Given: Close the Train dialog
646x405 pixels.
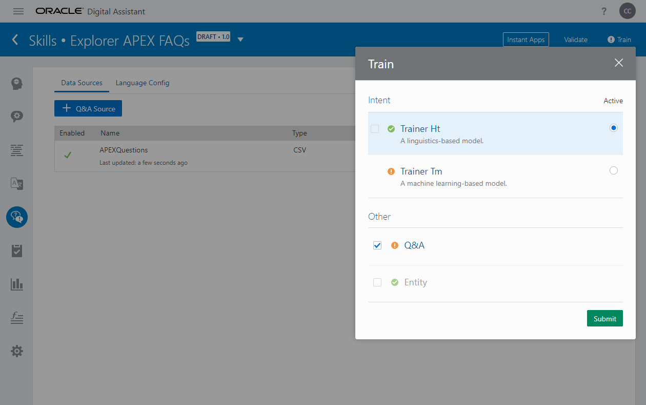Looking at the screenshot, I should [x=619, y=63].
